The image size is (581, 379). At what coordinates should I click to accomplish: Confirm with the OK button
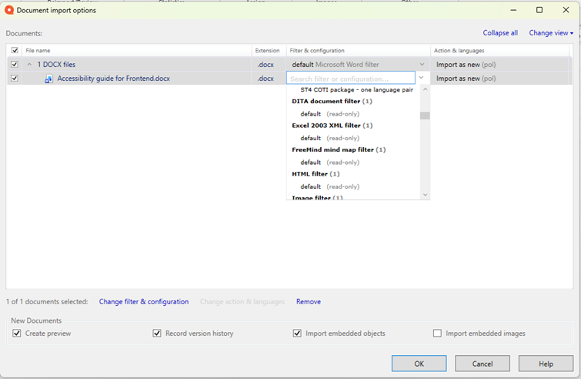tap(419, 364)
